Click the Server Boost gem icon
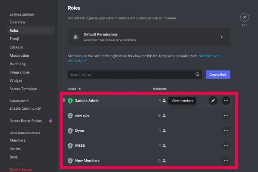This screenshot has height=172, width=258. pyautogui.click(x=51, y=121)
